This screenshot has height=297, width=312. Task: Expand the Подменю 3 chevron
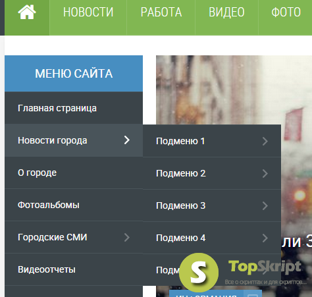pyautogui.click(x=265, y=205)
